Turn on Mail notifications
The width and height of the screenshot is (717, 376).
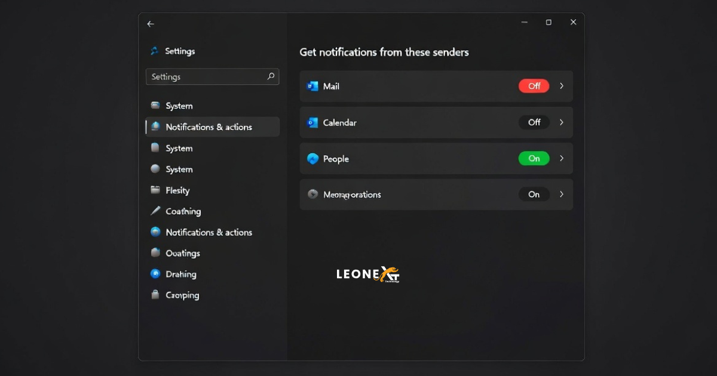tap(534, 86)
